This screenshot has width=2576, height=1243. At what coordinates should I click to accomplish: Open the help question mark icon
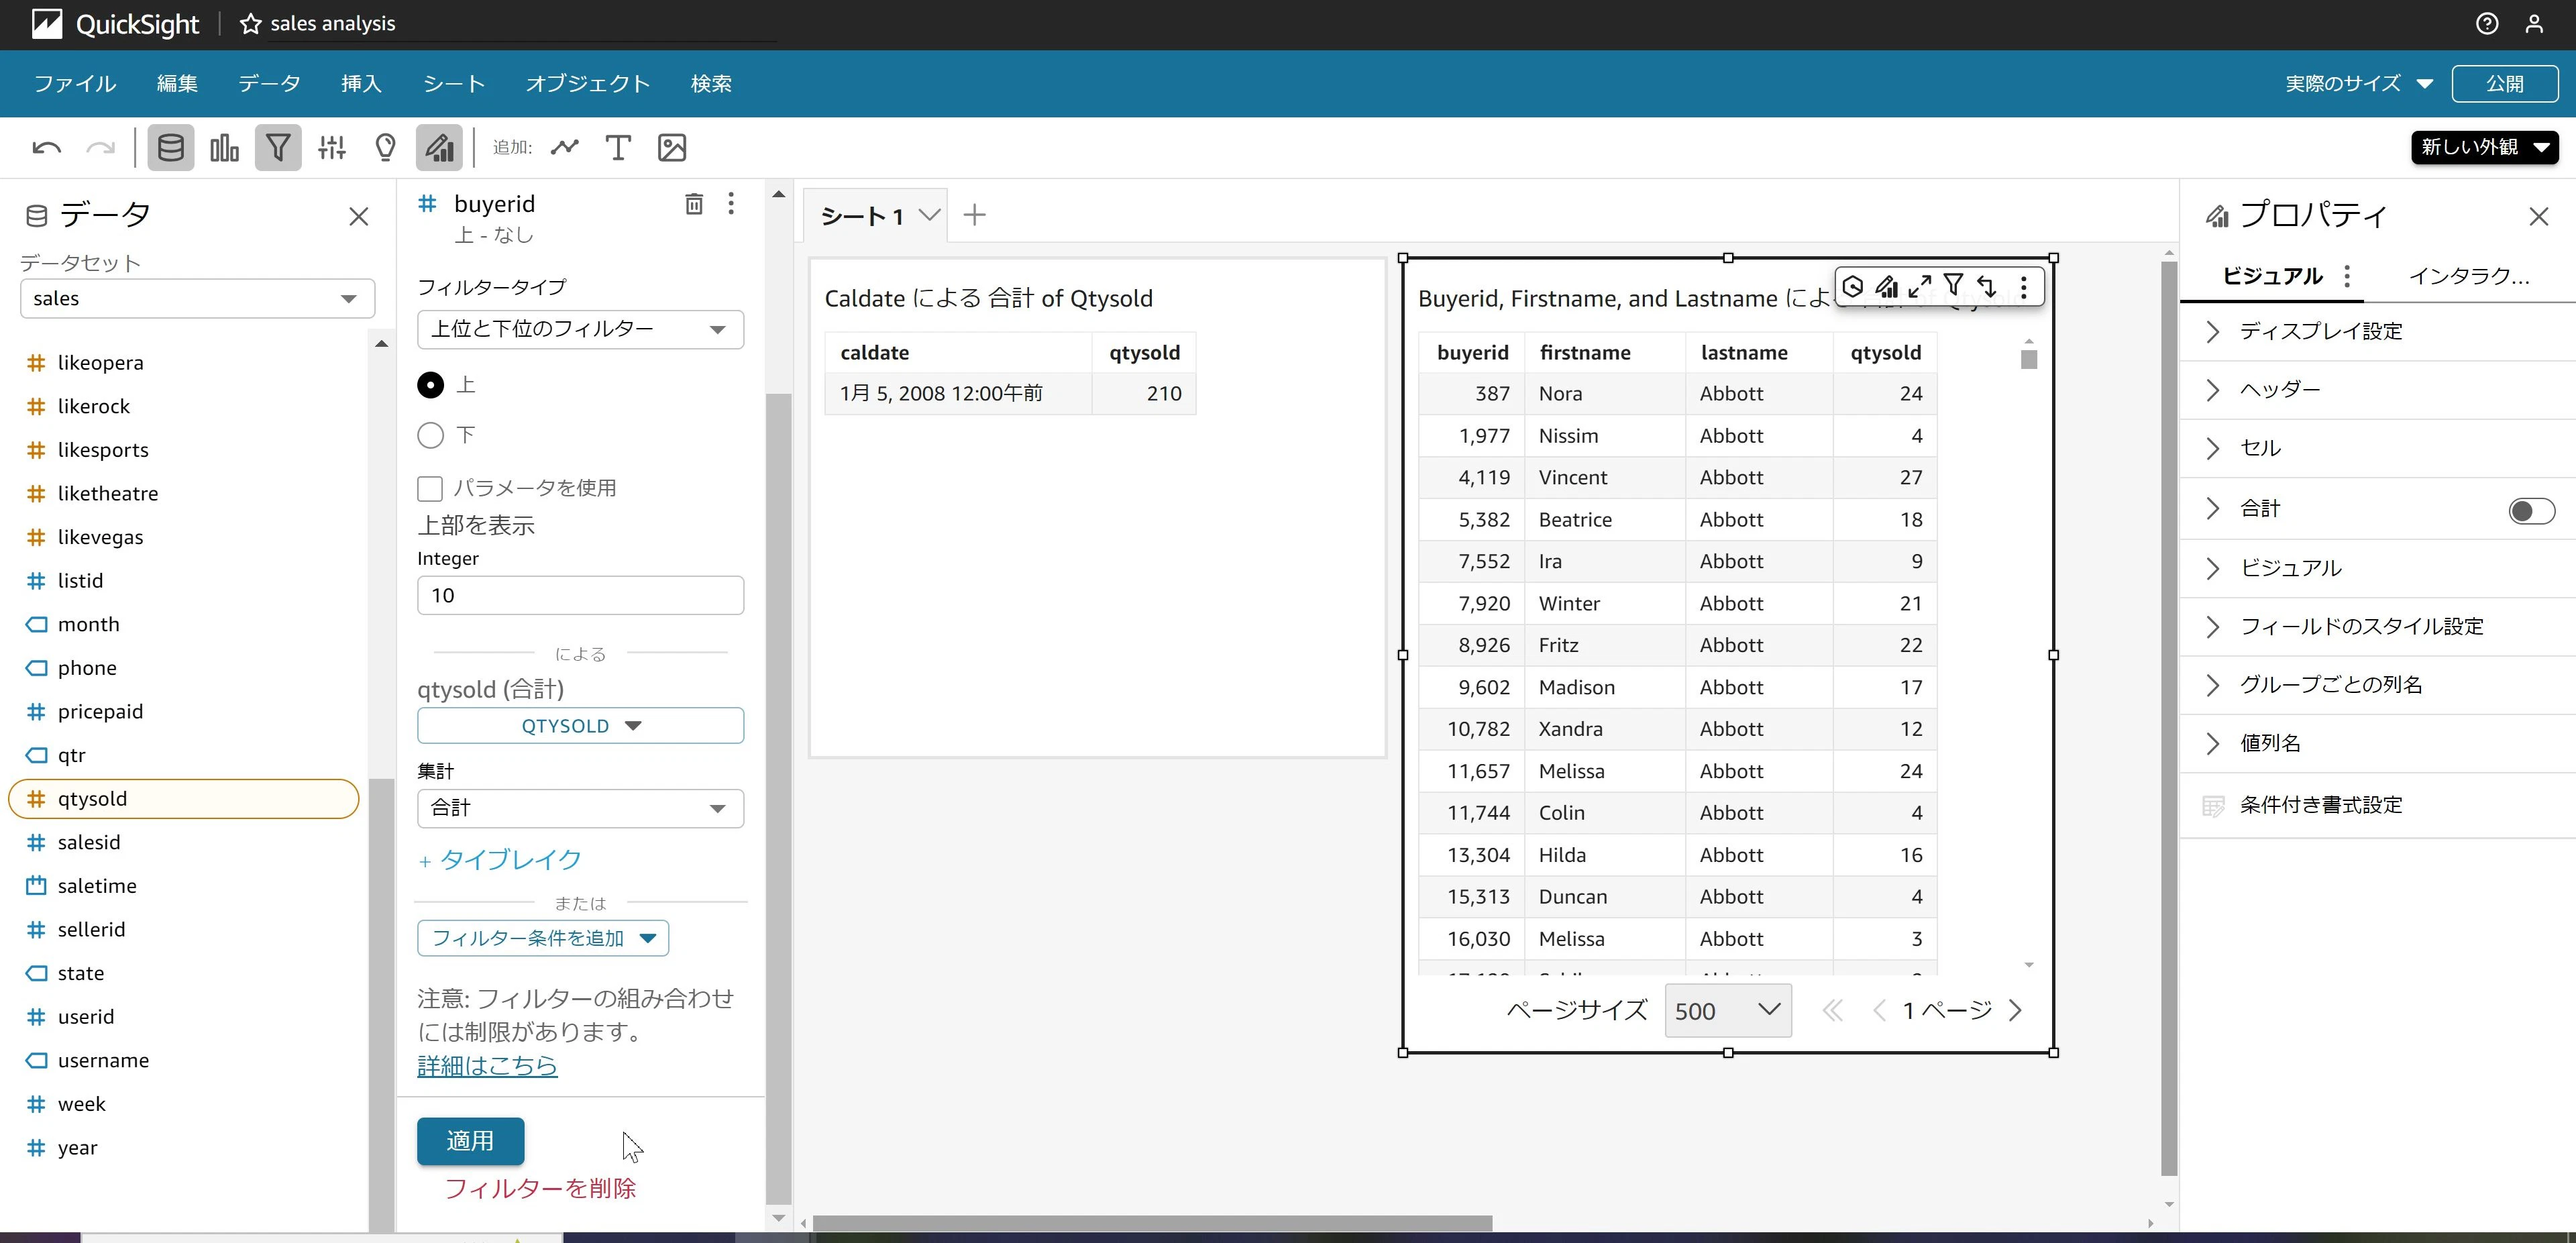(x=2487, y=24)
